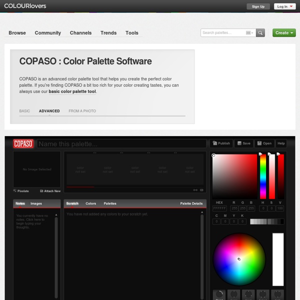Click the K black value field
300x300 pixels.
[242, 221]
